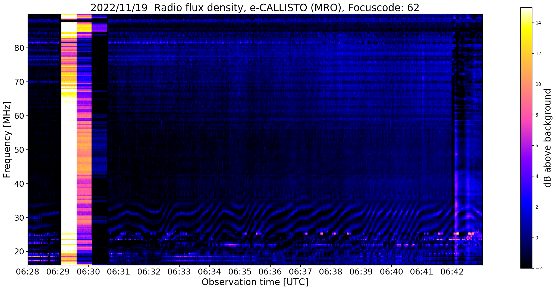Click the colorbar tick value 2
This screenshot has height=290, width=556.
click(536, 207)
